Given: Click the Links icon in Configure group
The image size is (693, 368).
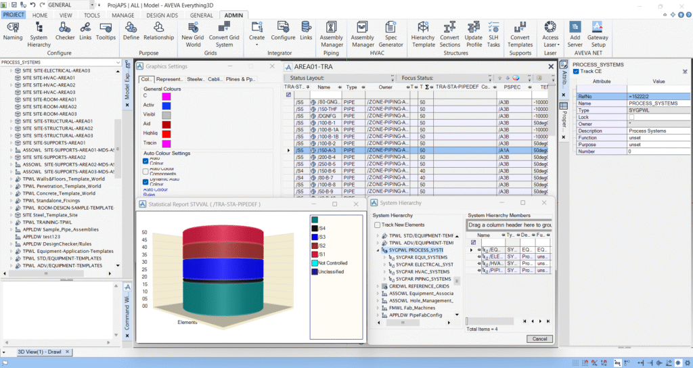Looking at the screenshot, I should click(85, 31).
